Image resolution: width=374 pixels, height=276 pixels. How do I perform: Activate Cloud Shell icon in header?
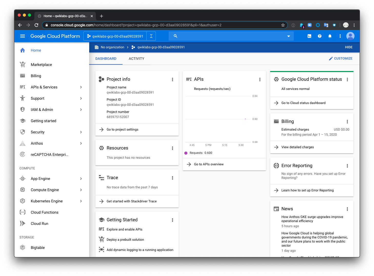pos(309,36)
